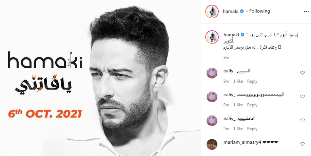Screen dimensions: 311x156
Task: Open hamaki's story ring avatar in header
Action: tap(212, 11)
